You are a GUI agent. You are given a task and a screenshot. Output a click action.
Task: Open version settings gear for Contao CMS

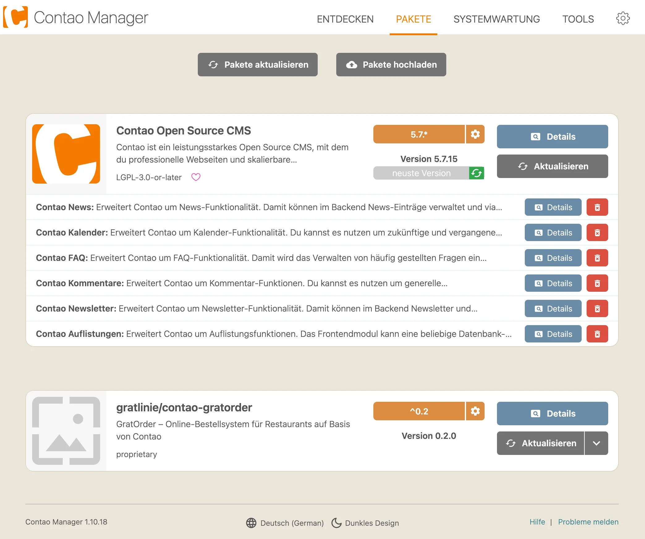coord(475,134)
